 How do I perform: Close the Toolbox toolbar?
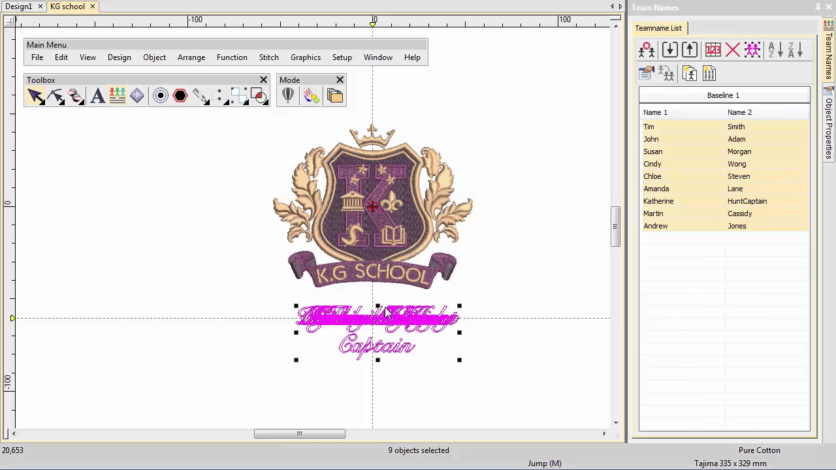click(x=264, y=80)
